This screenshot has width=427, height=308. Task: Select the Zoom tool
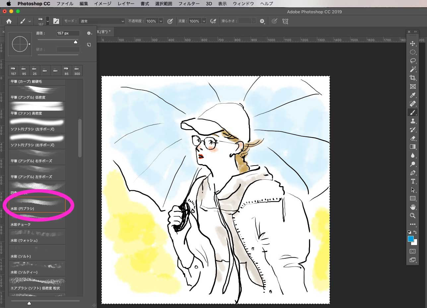(x=413, y=216)
